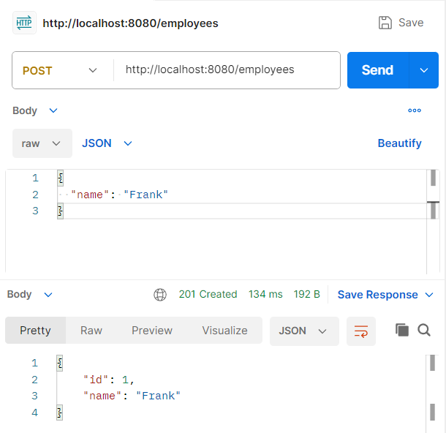Screen dimensions: 446x433
Task: Click the "name": "Frank" line in response
Action: 132,396
